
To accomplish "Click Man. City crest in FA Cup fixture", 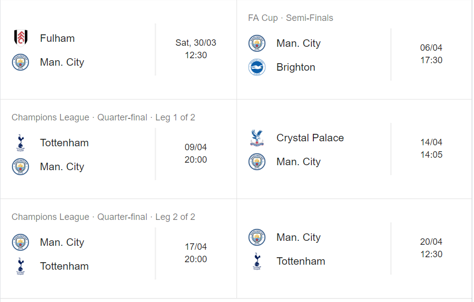I will pos(257,43).
